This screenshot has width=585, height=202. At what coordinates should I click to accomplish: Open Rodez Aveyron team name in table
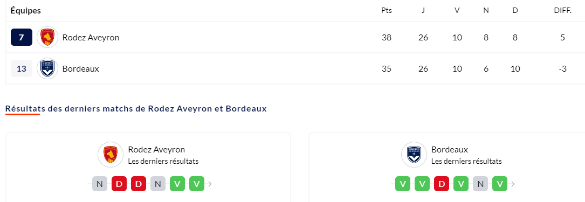[x=91, y=38]
